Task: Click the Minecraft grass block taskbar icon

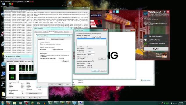Action: [x=33, y=103]
